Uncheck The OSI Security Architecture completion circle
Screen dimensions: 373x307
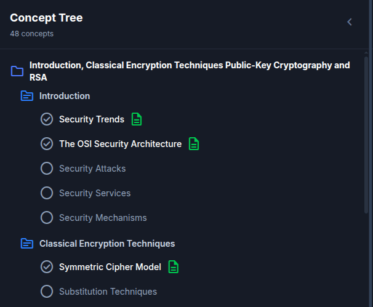point(47,144)
